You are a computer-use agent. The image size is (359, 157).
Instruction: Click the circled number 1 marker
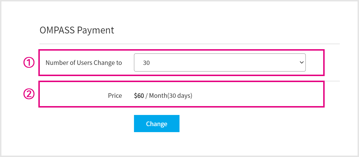pos(29,63)
